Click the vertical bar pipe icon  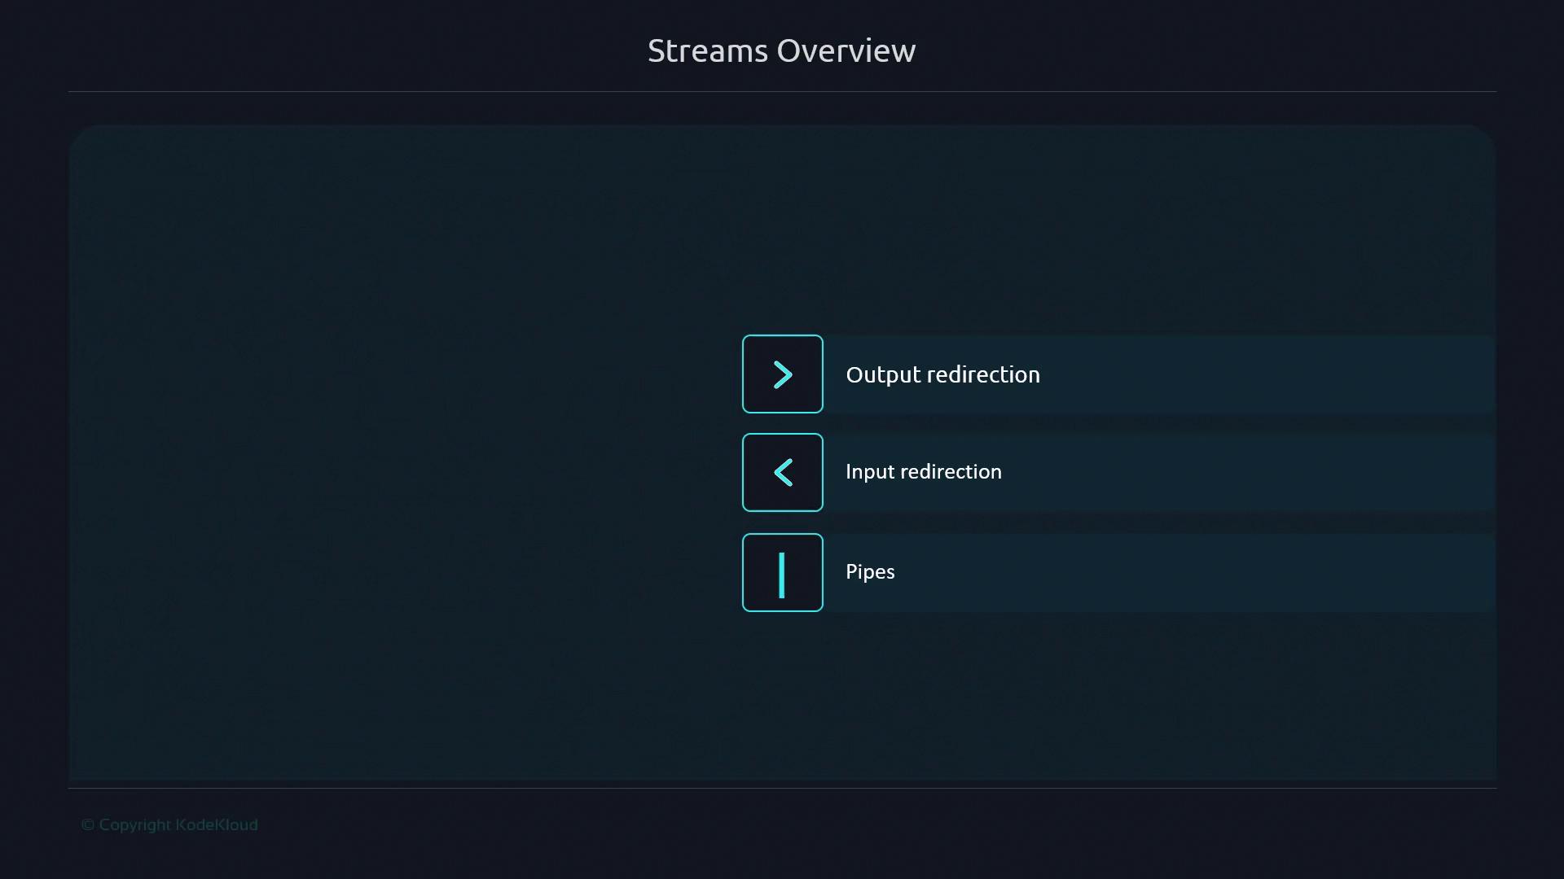[782, 573]
